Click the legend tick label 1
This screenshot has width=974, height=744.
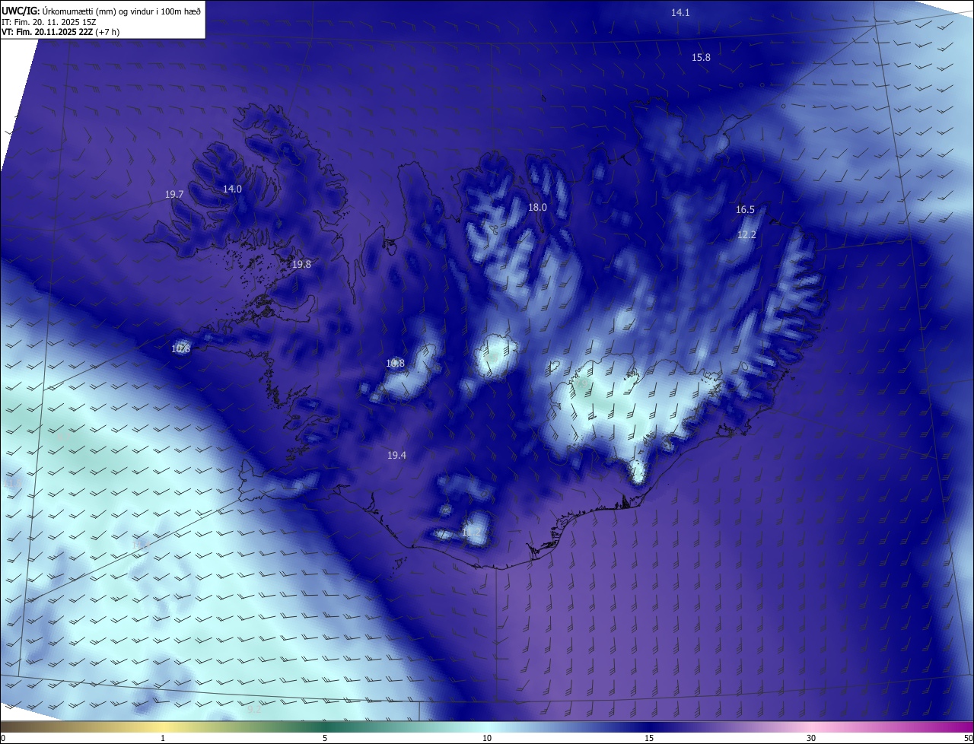point(163,739)
